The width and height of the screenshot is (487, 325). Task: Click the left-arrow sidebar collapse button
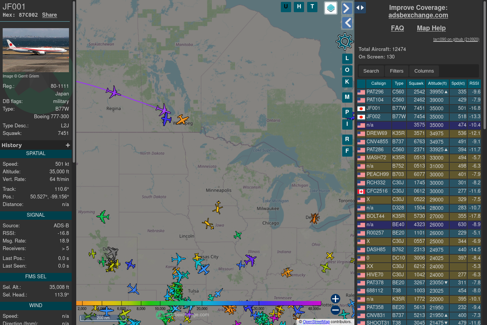(347, 23)
